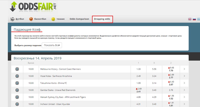The image size is (200, 107).
Task: Click home odds 4.31 for Incheon United
Action: coord(138,104)
